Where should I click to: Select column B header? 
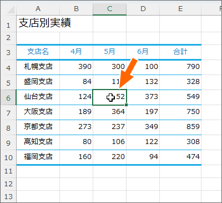pyautogui.click(x=76, y=9)
